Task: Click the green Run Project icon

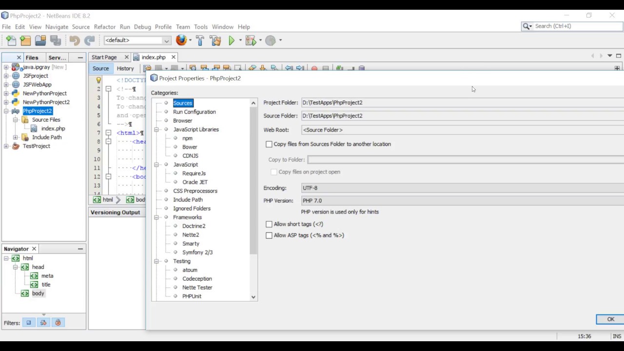Action: 232,40
